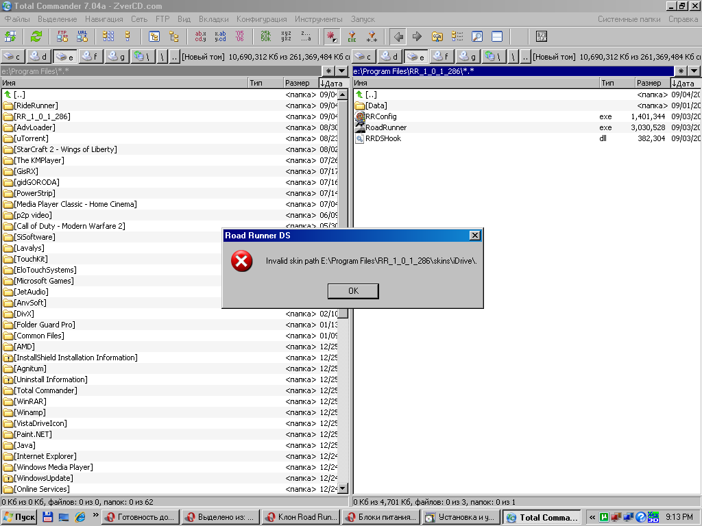Open the search magnifier toolbar icon

point(477,36)
